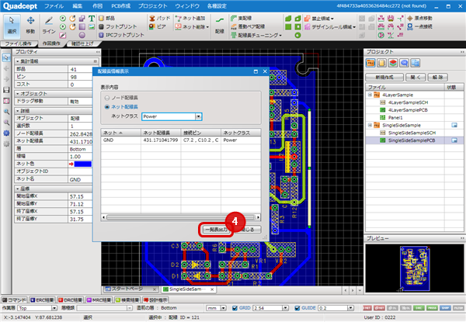Open the 編集 menu
The image size is (466, 322).
(78, 6)
